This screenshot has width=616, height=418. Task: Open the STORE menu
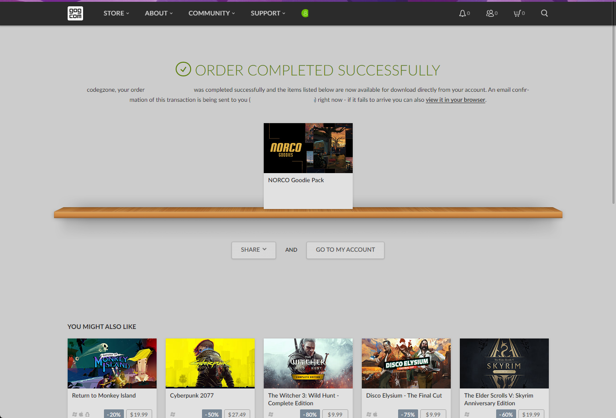pos(116,13)
